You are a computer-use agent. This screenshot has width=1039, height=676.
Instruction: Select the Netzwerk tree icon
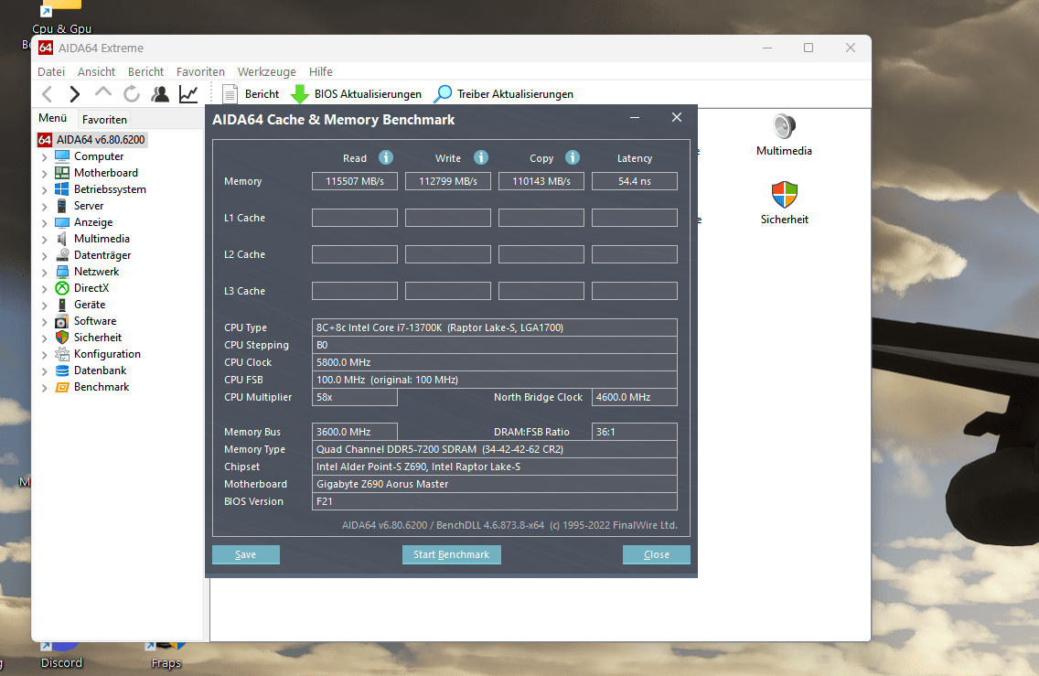[62, 272]
